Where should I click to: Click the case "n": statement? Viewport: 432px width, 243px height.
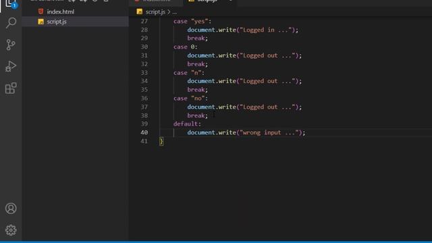pyautogui.click(x=189, y=73)
